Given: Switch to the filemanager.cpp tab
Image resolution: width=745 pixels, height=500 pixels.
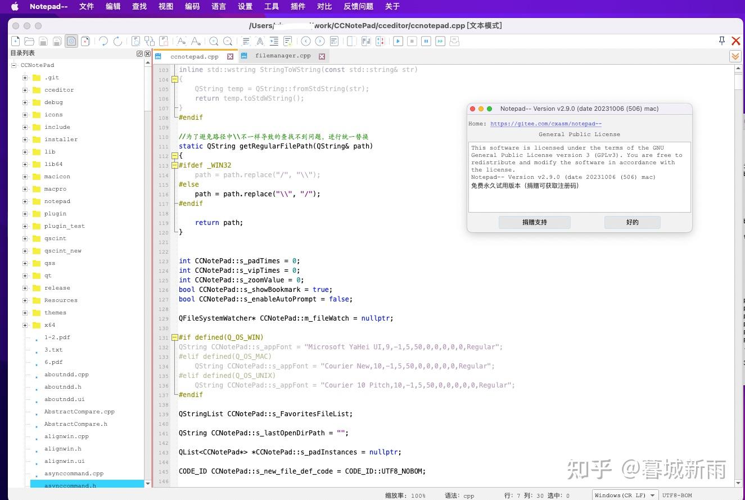Looking at the screenshot, I should coord(283,56).
